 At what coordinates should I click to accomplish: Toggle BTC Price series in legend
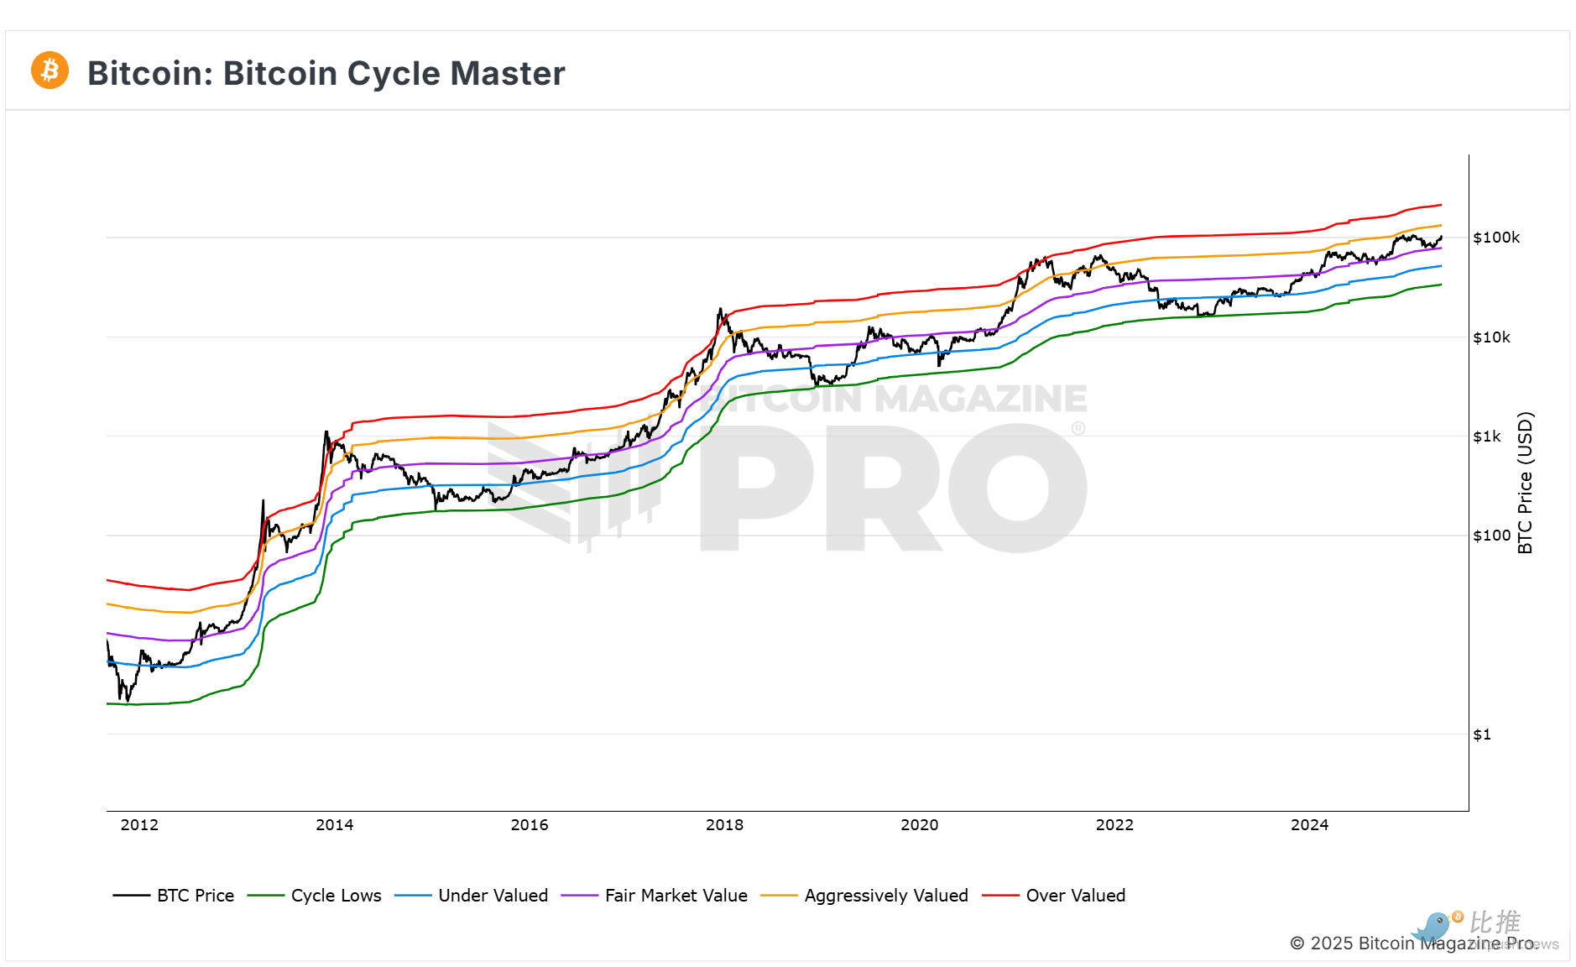pyautogui.click(x=195, y=896)
